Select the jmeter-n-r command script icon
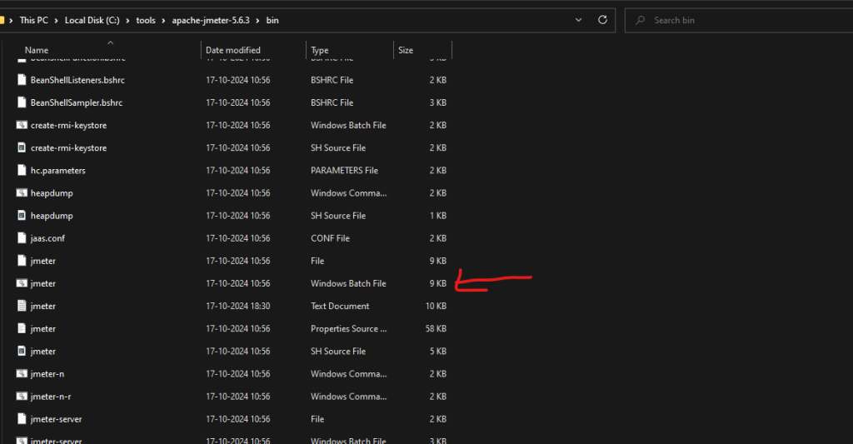Image resolution: width=853 pixels, height=444 pixels. coord(22,397)
